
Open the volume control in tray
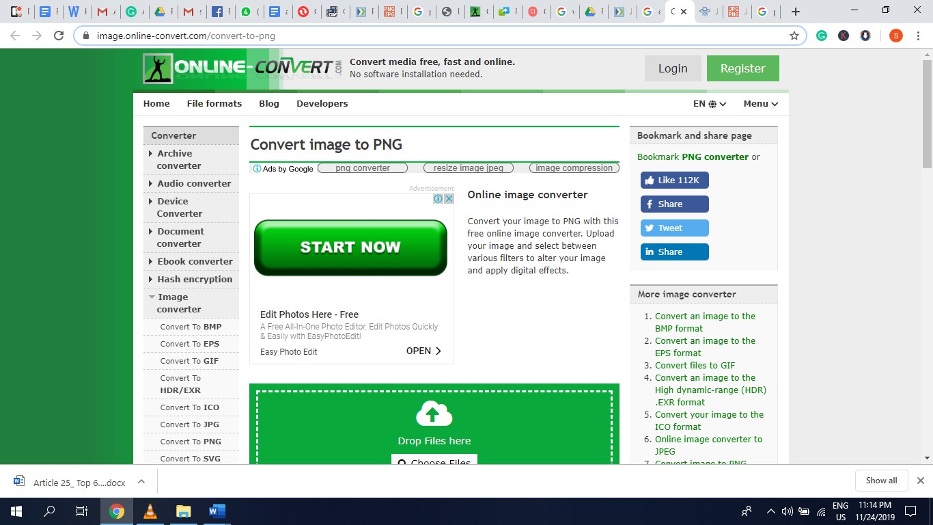click(x=787, y=511)
